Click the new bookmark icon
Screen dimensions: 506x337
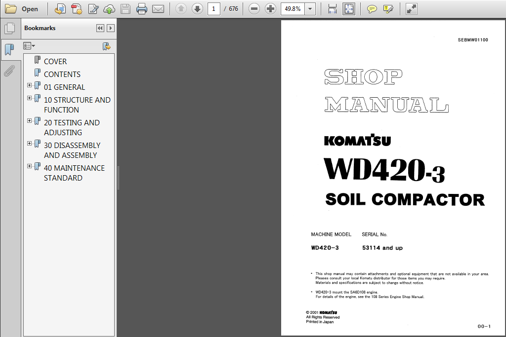coord(107,46)
